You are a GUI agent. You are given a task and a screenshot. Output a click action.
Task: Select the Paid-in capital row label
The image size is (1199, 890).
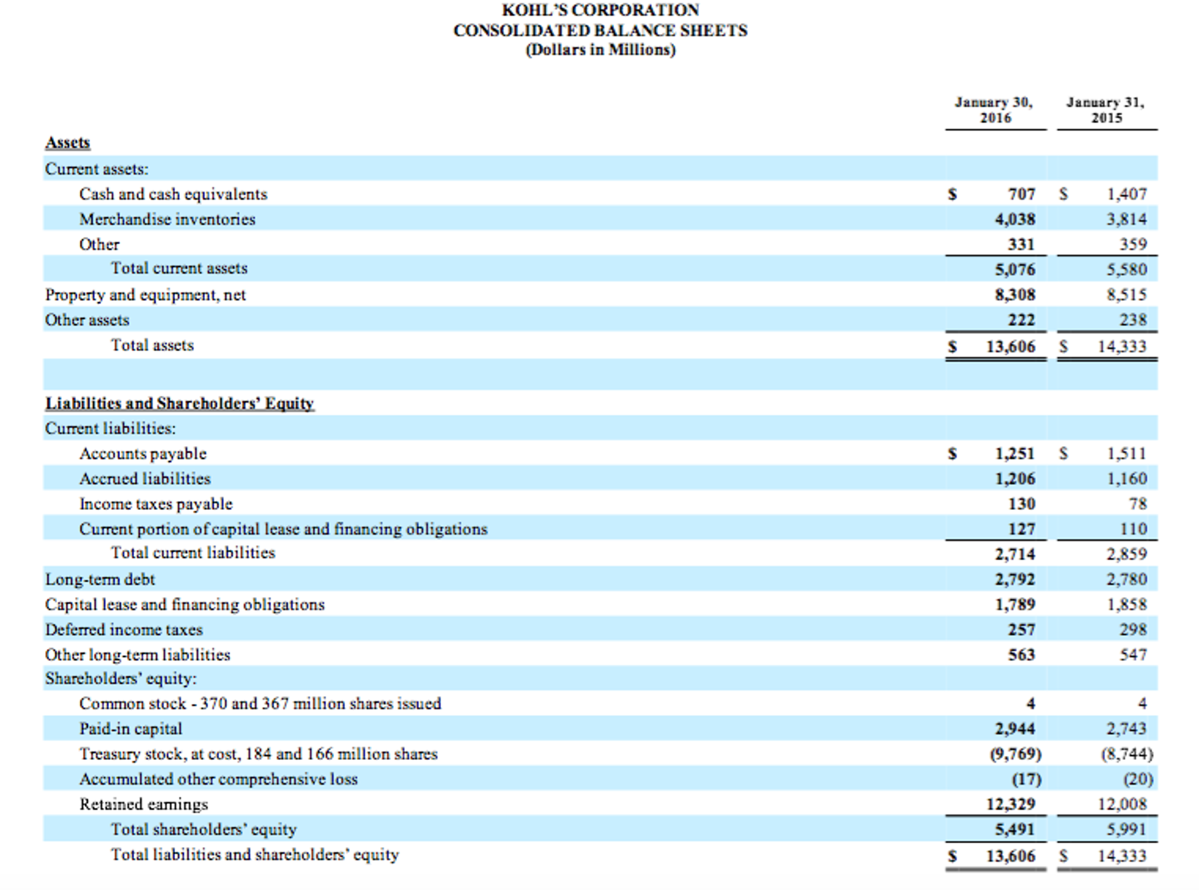click(x=131, y=729)
